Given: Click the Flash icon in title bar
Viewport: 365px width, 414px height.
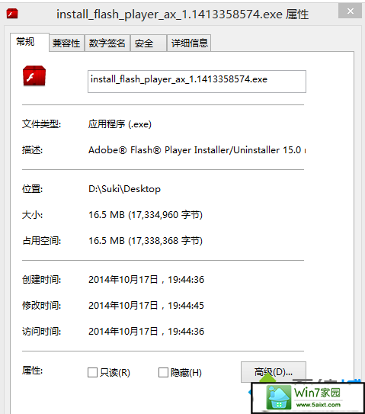Looking at the screenshot, I should click(12, 14).
